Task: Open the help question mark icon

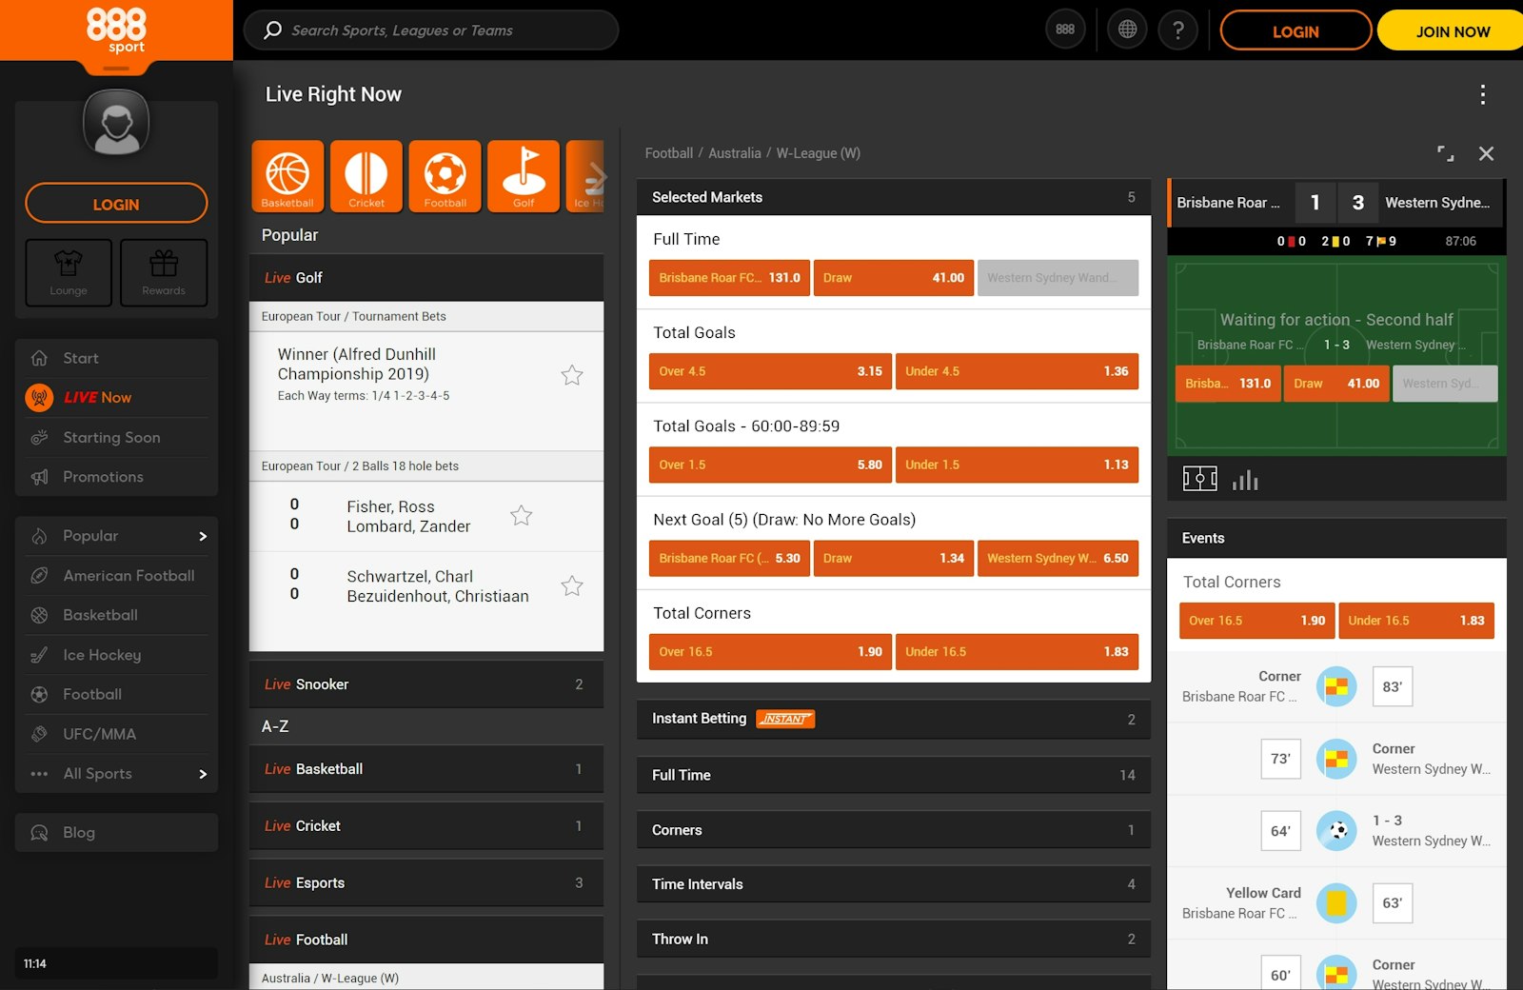Action: (1178, 30)
